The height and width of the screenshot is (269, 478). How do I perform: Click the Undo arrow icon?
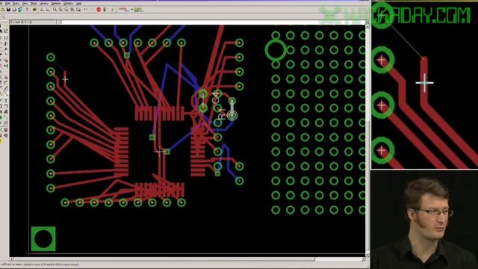(85, 10)
